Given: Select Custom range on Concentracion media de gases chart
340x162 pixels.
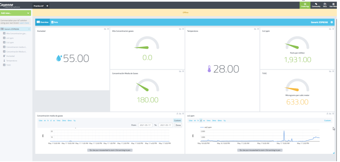Looking at the screenshot, I should (x=177, y=120).
